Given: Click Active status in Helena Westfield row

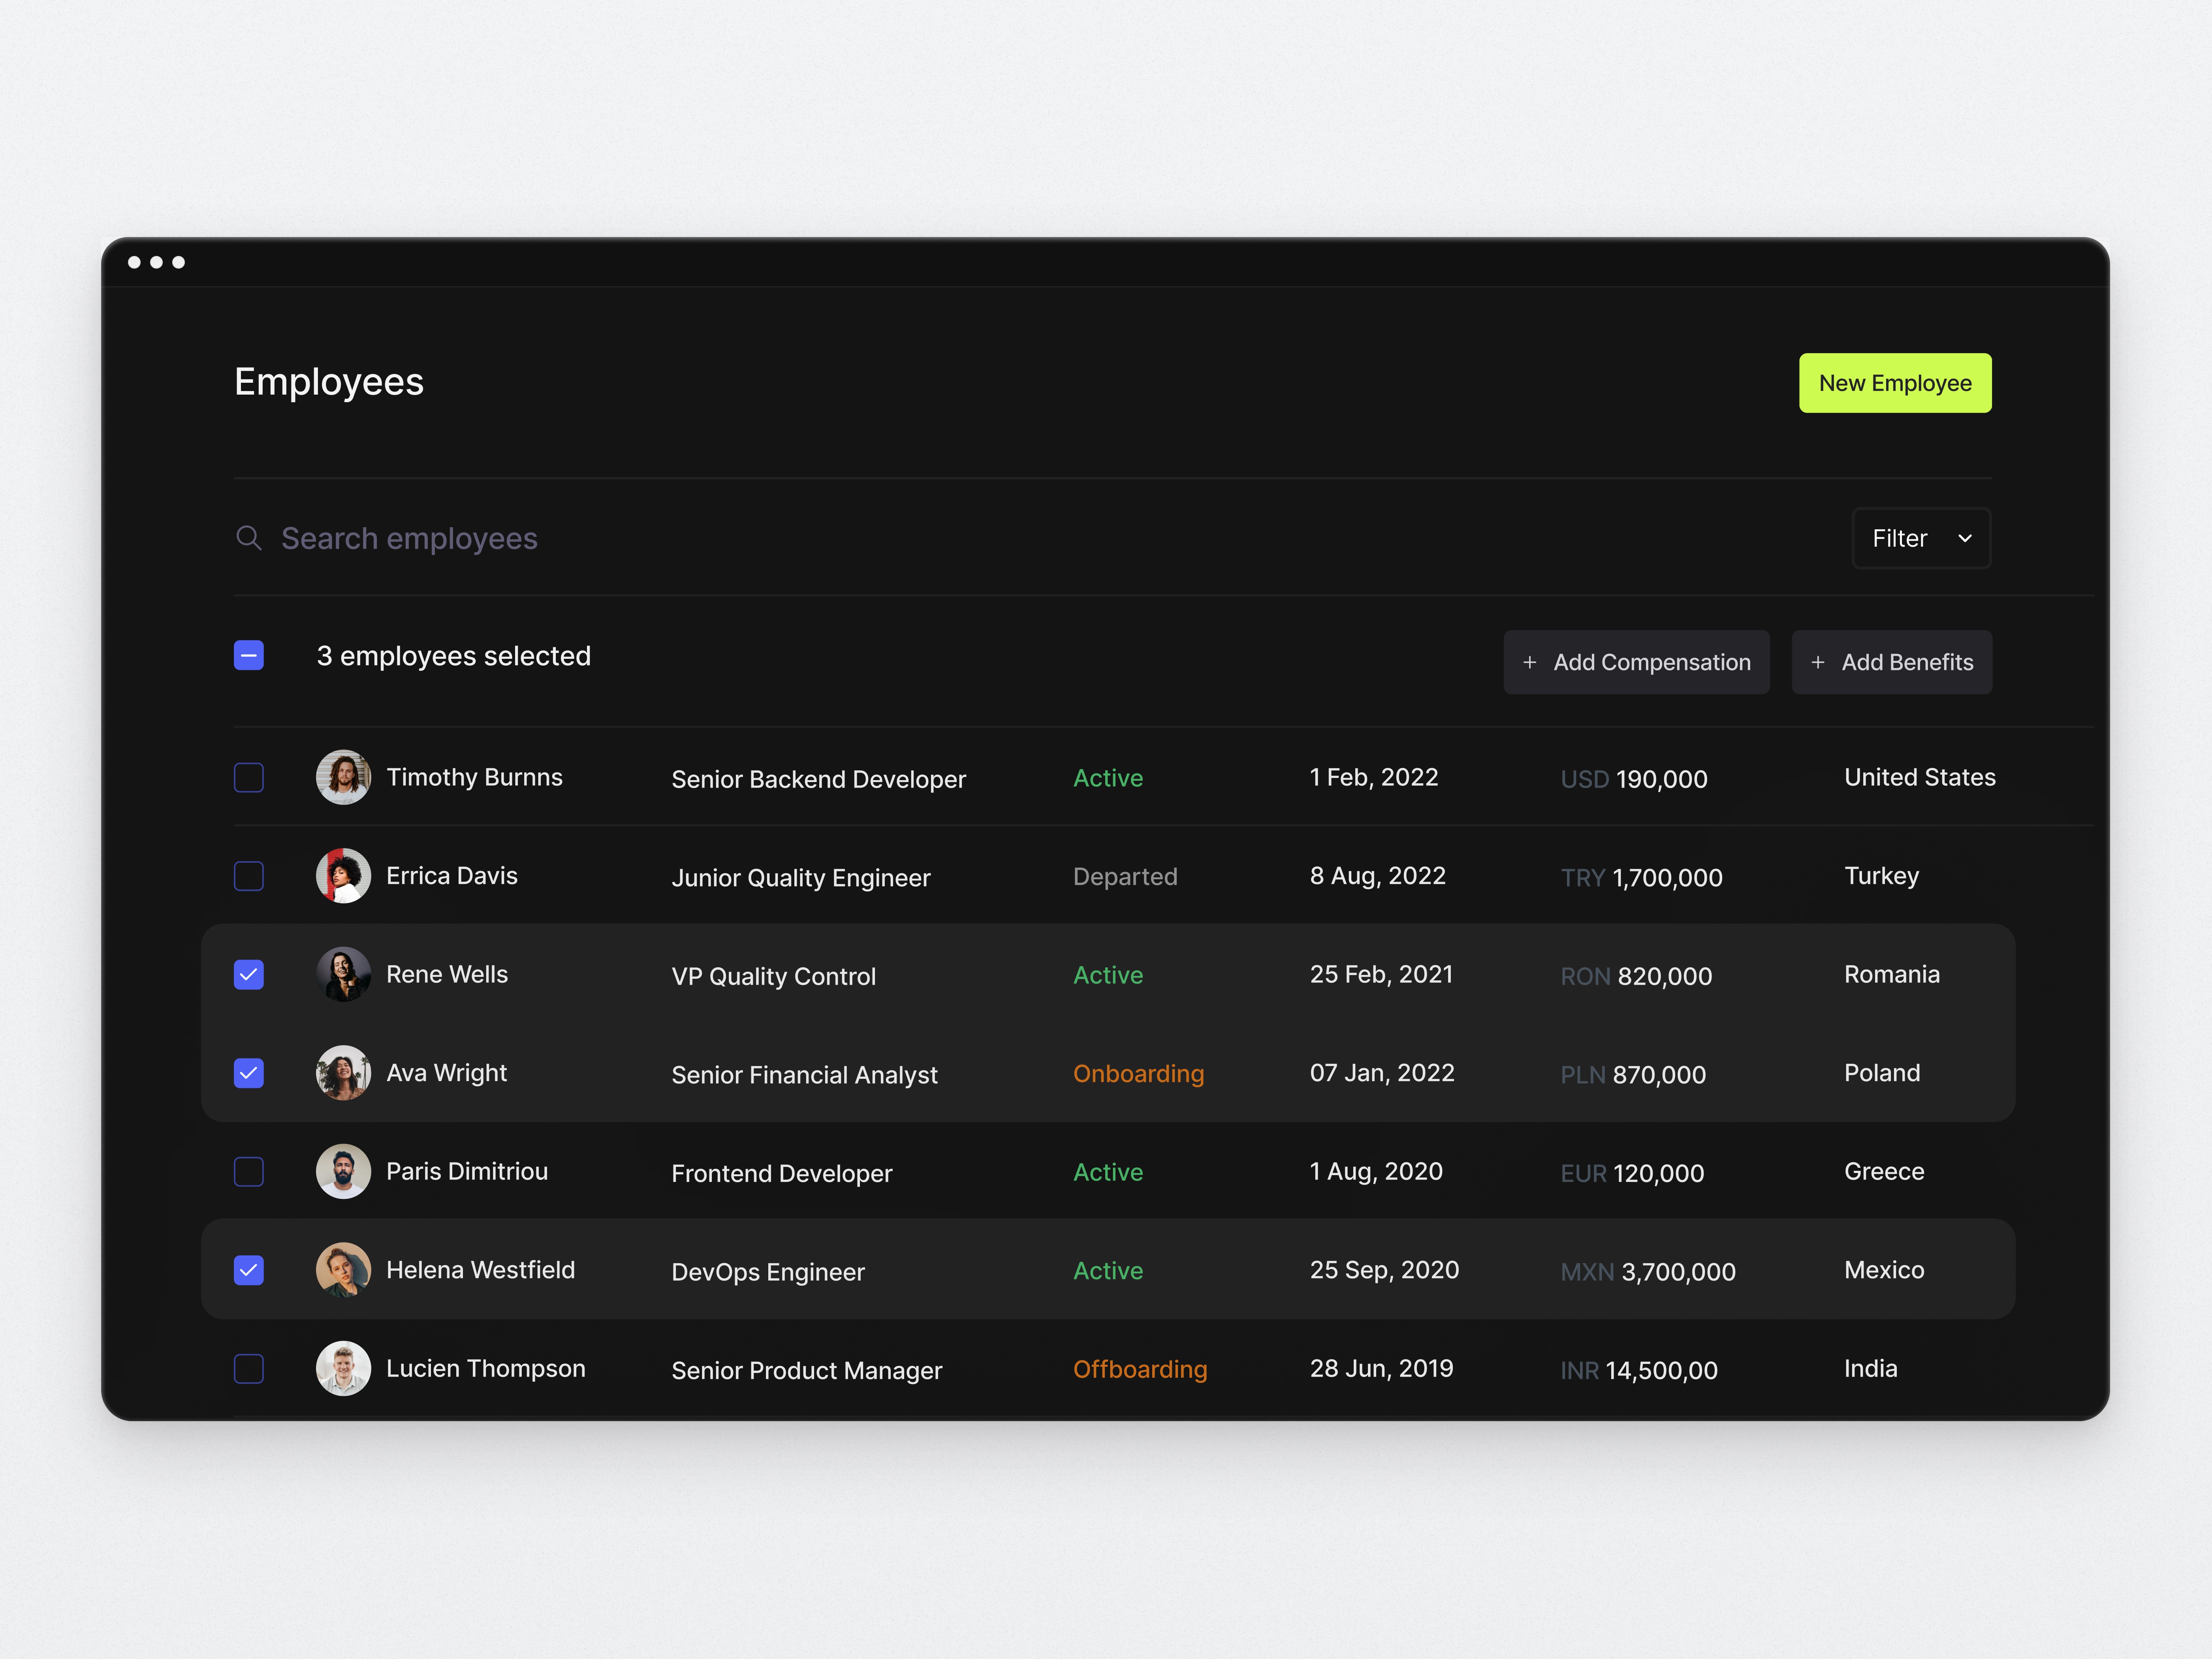Looking at the screenshot, I should pos(1108,1271).
